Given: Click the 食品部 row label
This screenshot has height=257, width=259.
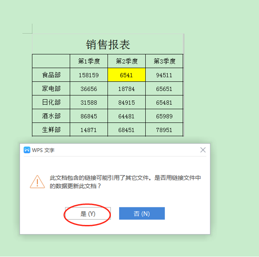Looking at the screenshot, I should [x=51, y=75].
